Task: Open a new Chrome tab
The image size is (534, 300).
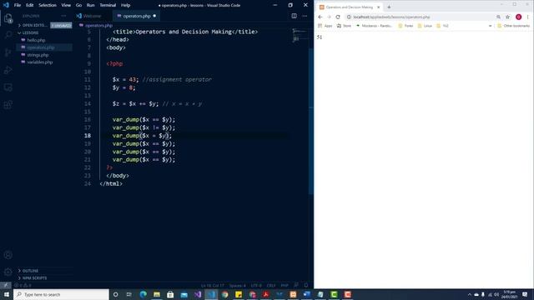Action: pos(389,7)
